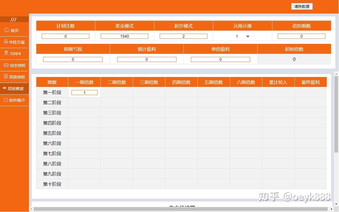Focus the 前期亏损 input field
Viewport: 339px width, 212px height.
pos(73,59)
